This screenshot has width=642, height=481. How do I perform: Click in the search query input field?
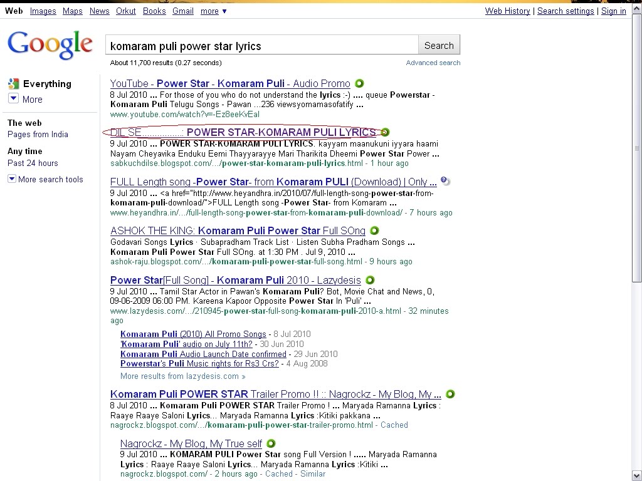pyautogui.click(x=261, y=45)
